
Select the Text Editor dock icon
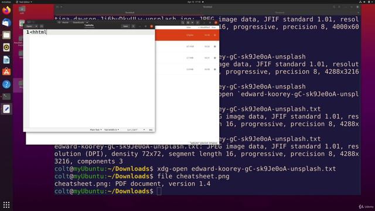[x=6, y=109]
